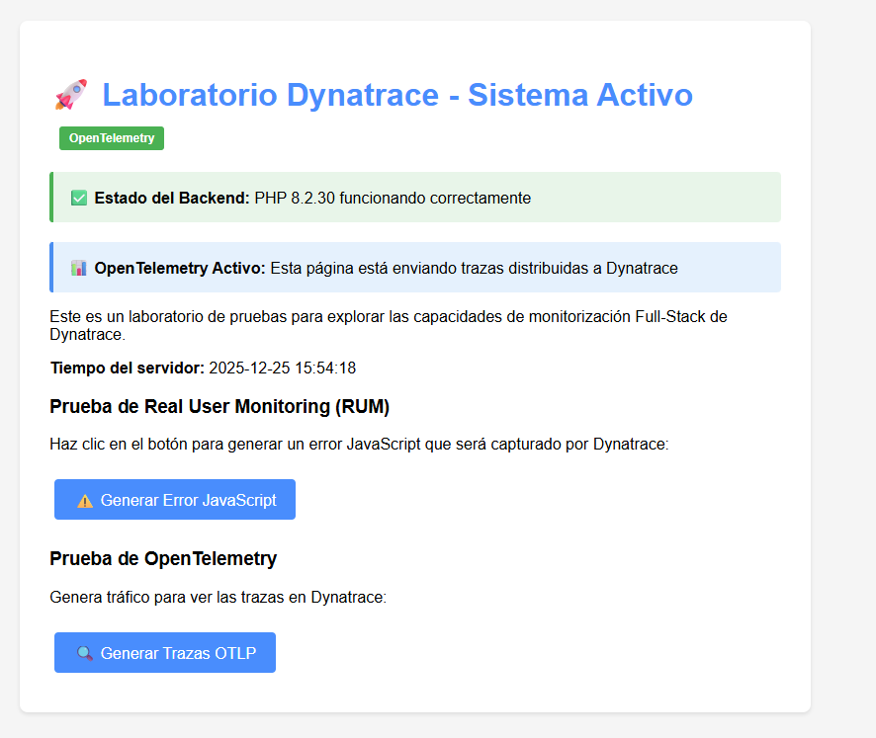Click the Estado del Backend label
This screenshot has width=876, height=738.
pyautogui.click(x=172, y=198)
